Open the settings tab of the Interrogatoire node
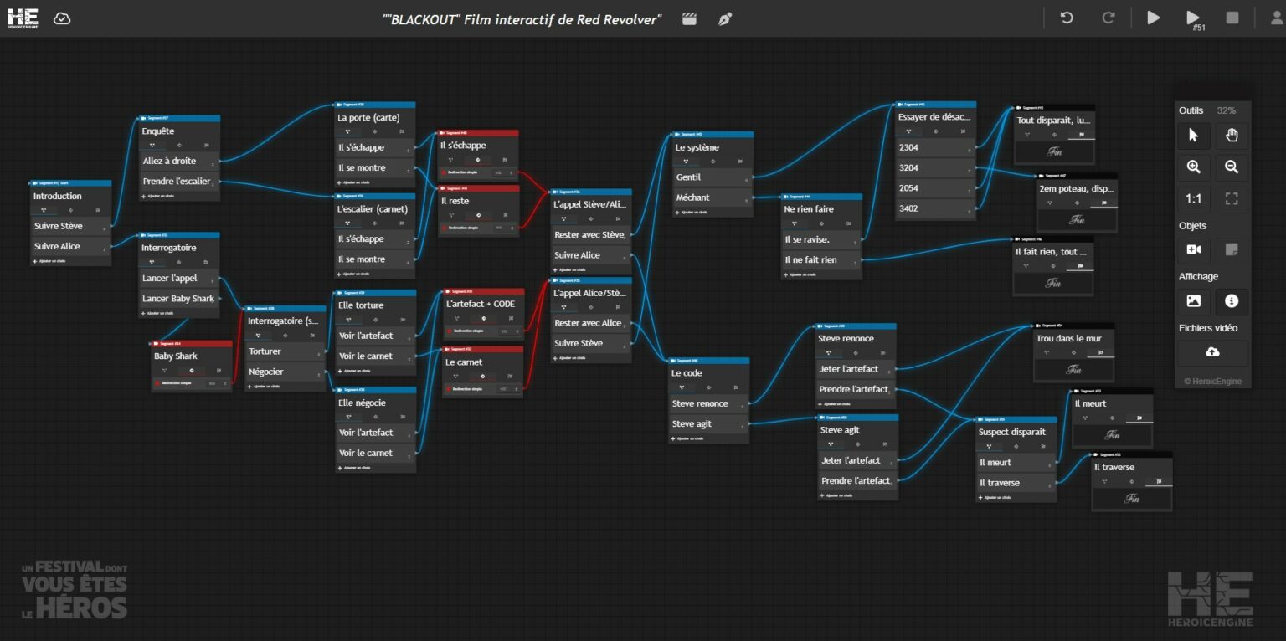This screenshot has height=641, width=1286. coord(179,263)
